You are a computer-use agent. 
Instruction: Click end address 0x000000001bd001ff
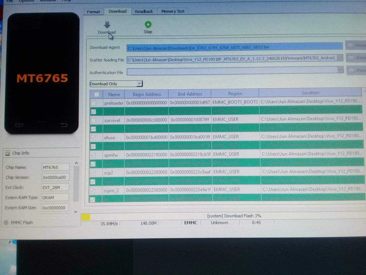click(x=190, y=137)
